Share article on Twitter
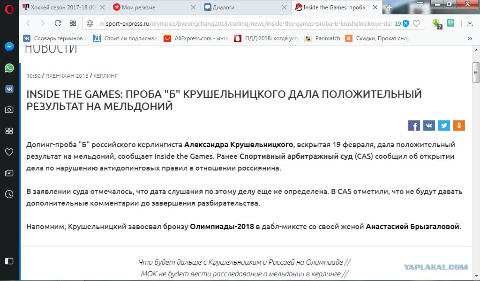This screenshot has height=281, width=480. point(444,126)
